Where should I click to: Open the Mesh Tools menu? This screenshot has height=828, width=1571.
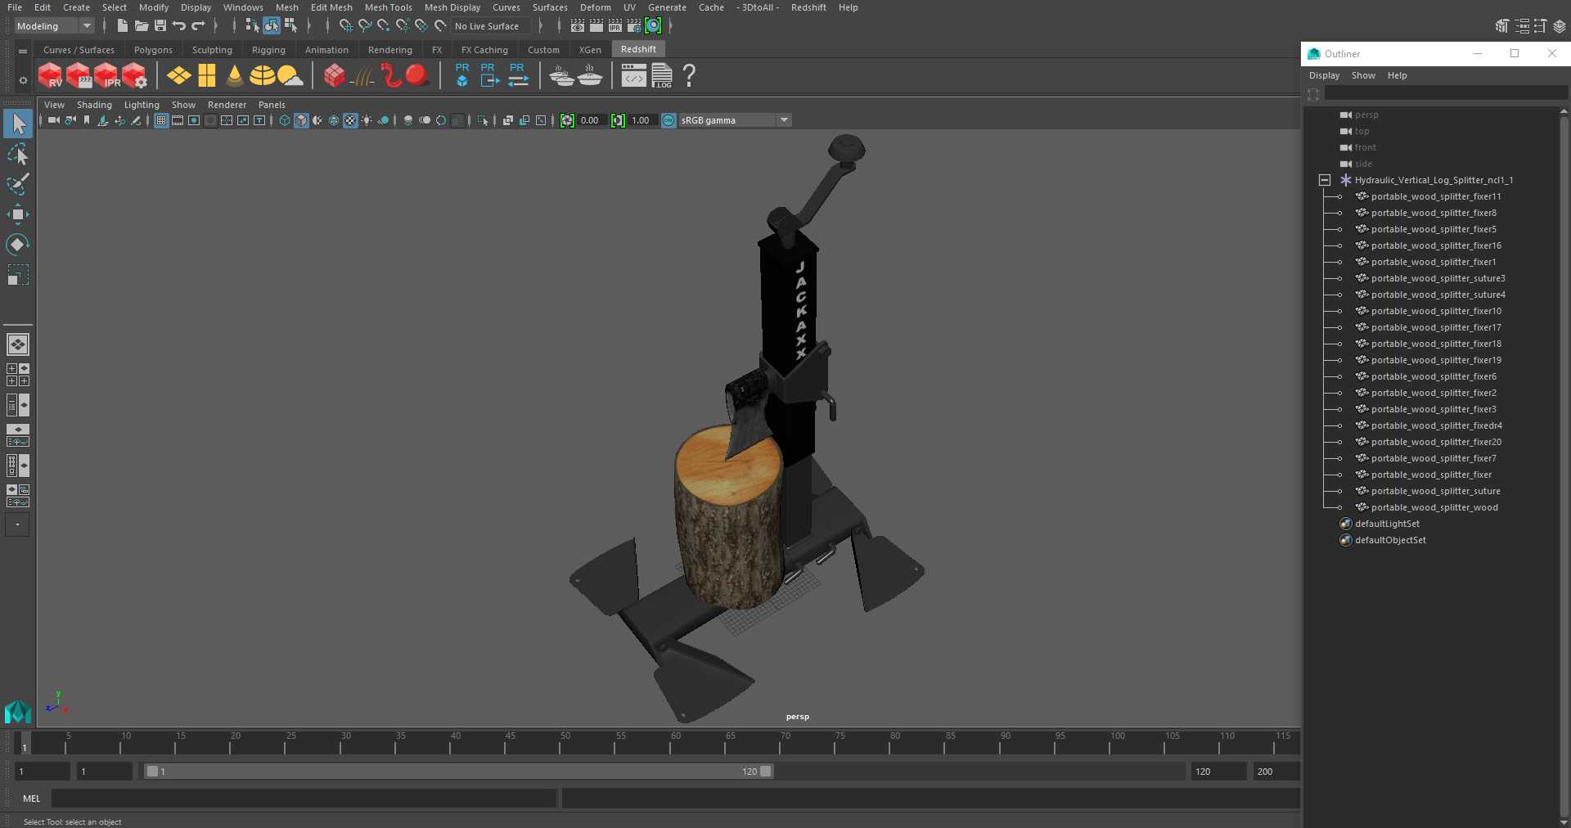[388, 7]
